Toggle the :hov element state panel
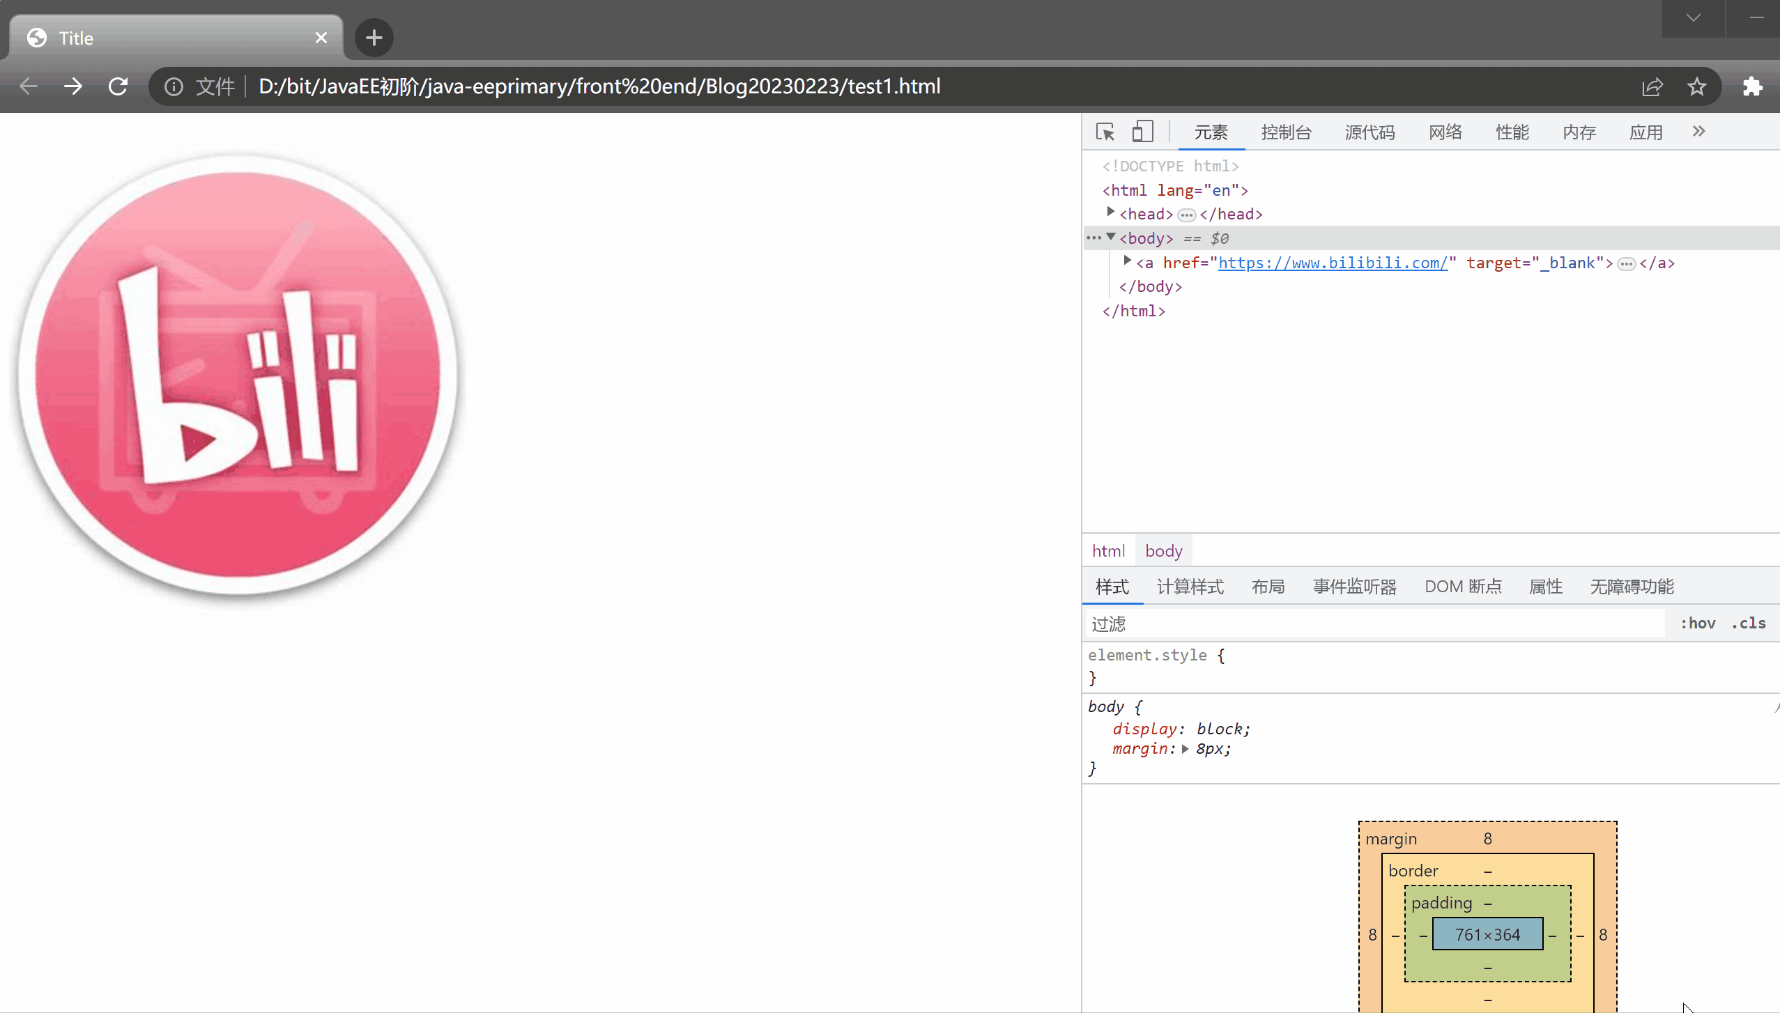The height and width of the screenshot is (1013, 1780). click(x=1698, y=624)
